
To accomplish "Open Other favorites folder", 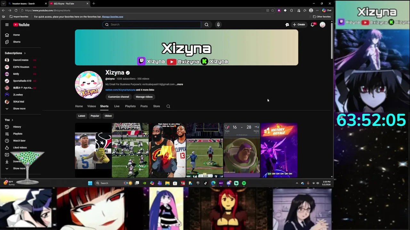I will coord(322,17).
